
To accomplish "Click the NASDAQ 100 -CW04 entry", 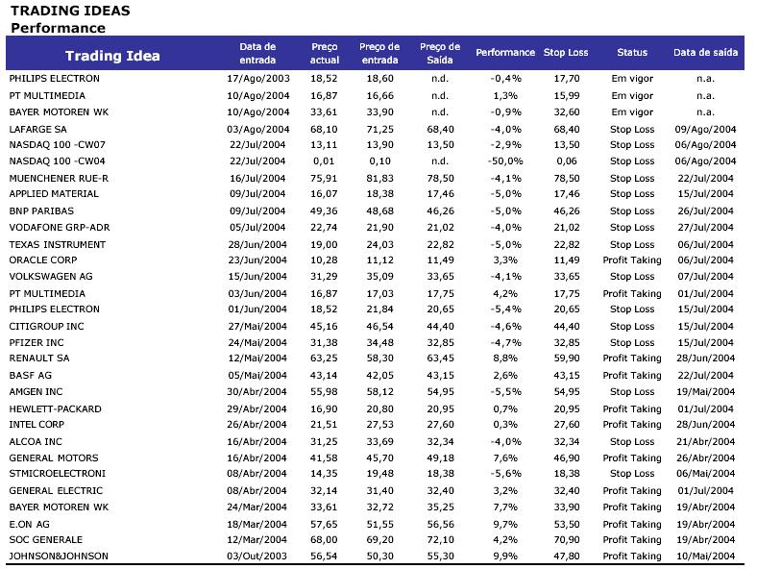I will pos(57,161).
